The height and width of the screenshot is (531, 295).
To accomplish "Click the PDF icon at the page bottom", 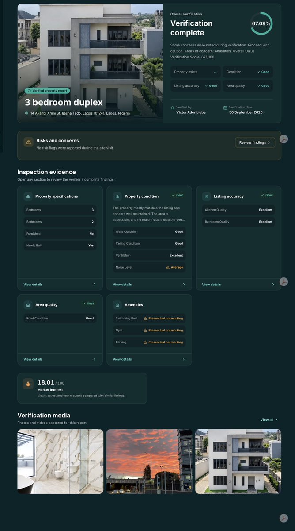I will click(284, 518).
